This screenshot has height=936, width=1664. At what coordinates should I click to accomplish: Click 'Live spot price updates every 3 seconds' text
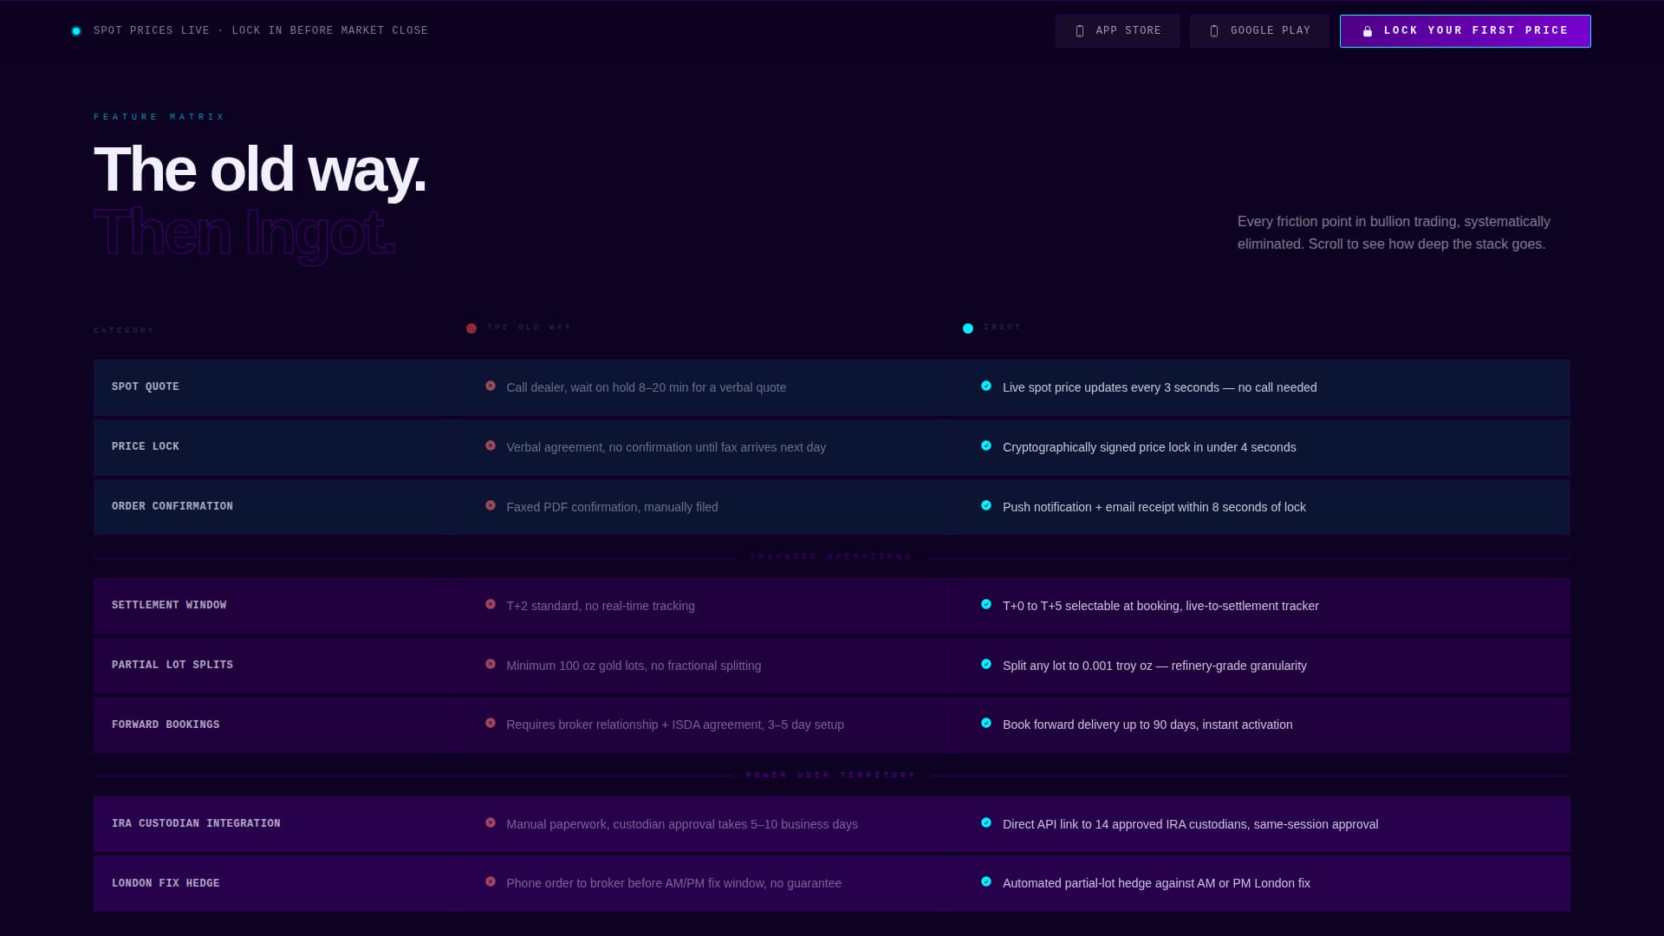pyautogui.click(x=1160, y=387)
